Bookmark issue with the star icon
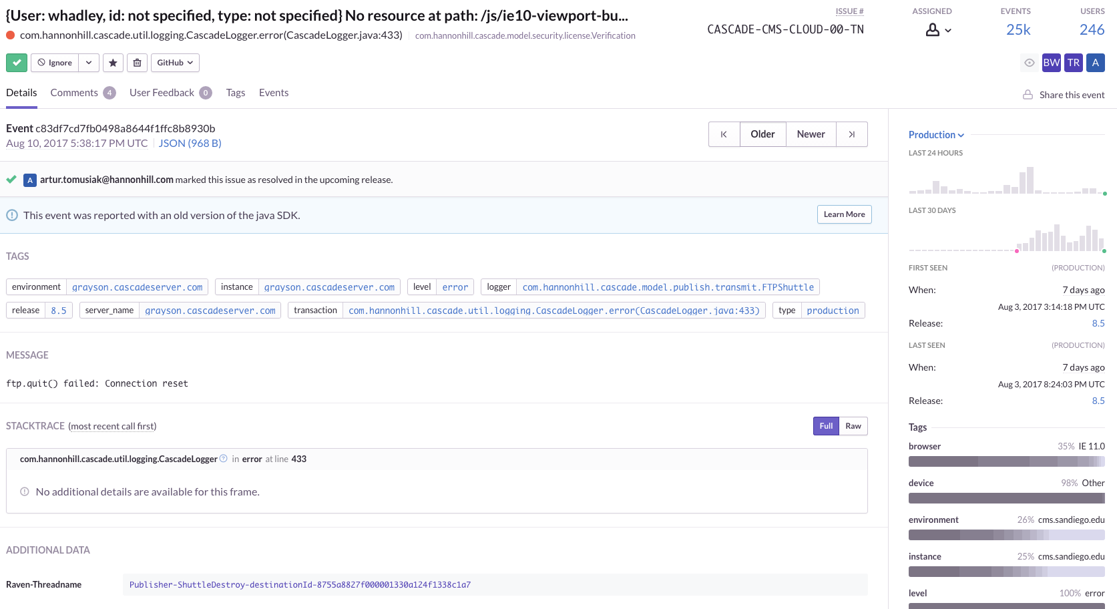This screenshot has width=1117, height=609. 114,63
